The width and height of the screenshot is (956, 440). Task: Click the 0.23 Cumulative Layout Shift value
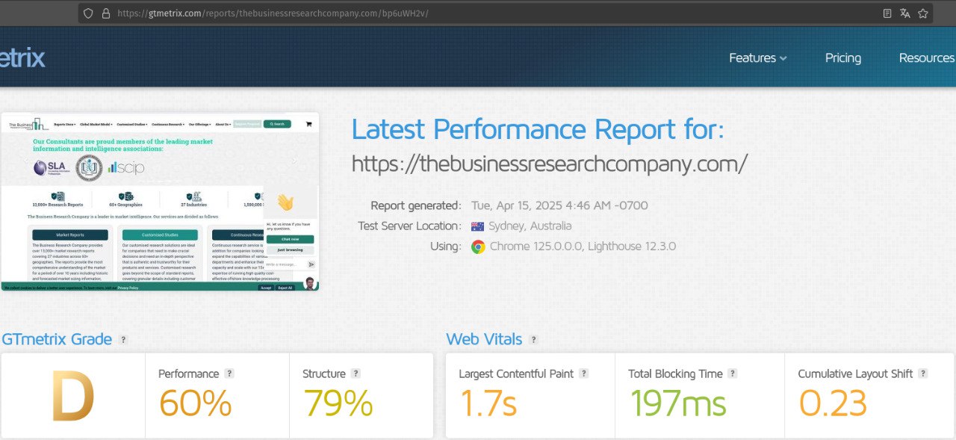coord(833,403)
